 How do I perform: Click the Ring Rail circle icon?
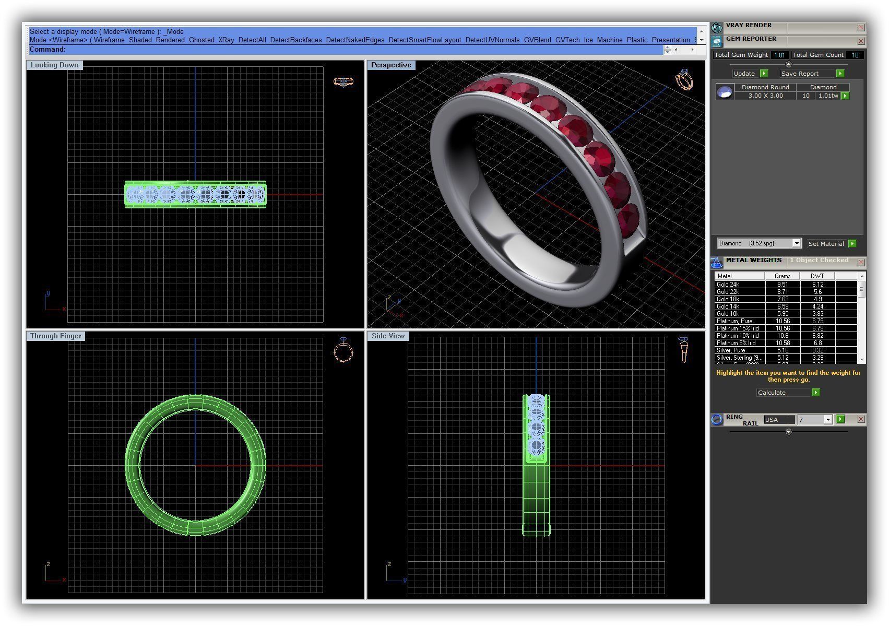717,419
